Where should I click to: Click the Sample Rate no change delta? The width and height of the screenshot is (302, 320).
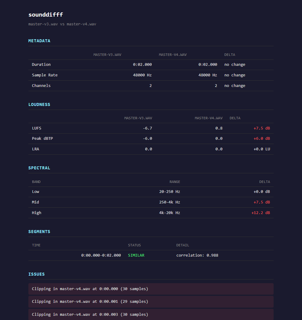click(235, 75)
